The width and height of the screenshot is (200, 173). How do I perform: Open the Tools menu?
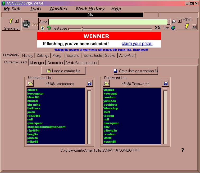tap(35, 9)
